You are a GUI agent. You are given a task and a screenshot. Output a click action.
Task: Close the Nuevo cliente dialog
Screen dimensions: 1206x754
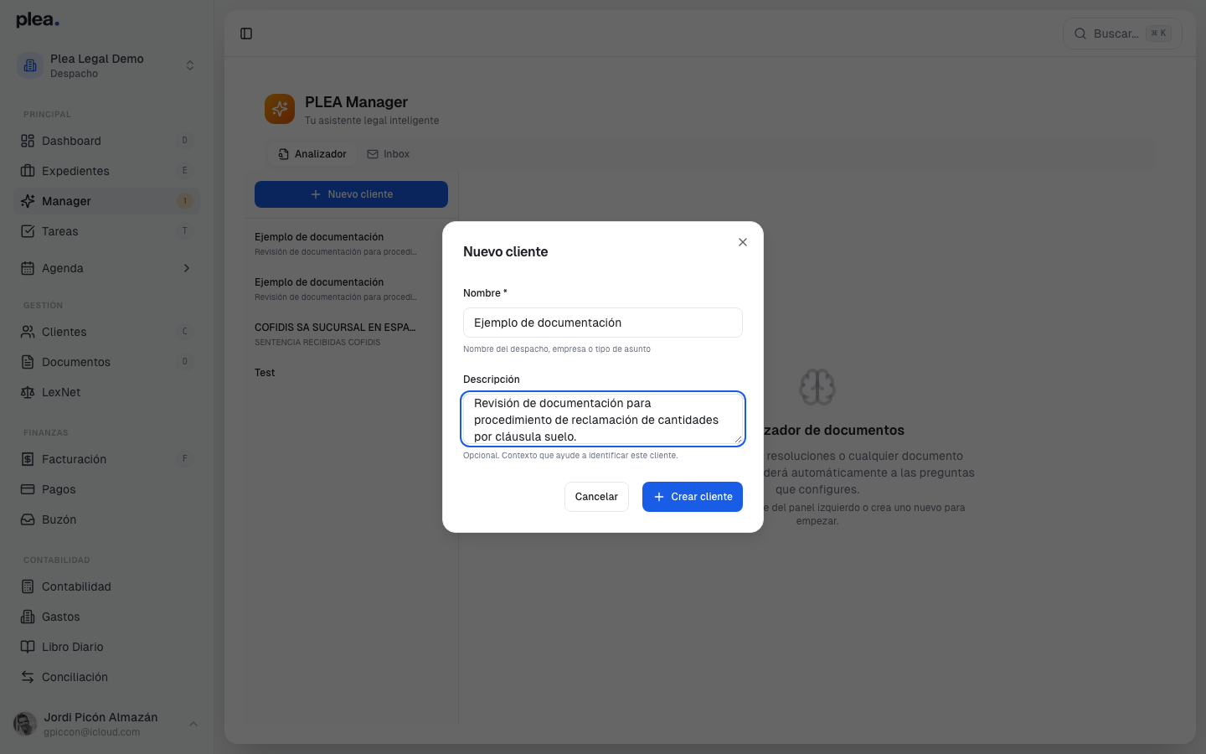(743, 242)
